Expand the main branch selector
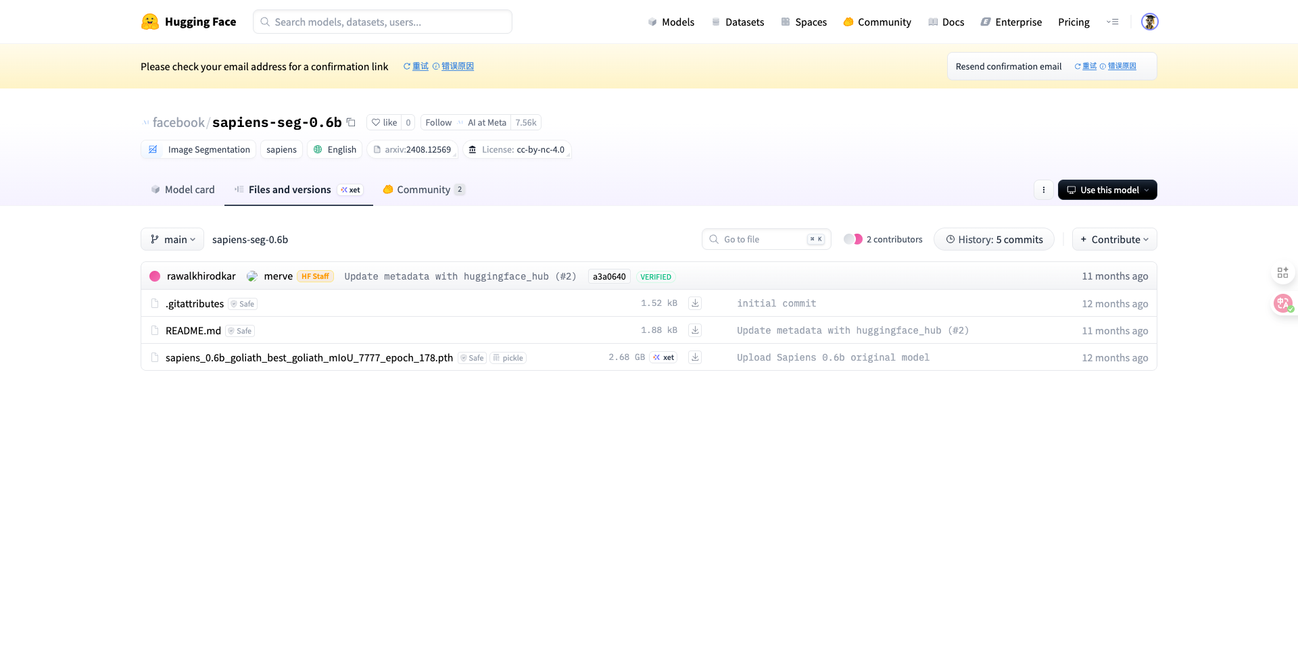This screenshot has height=647, width=1298. tap(172, 239)
